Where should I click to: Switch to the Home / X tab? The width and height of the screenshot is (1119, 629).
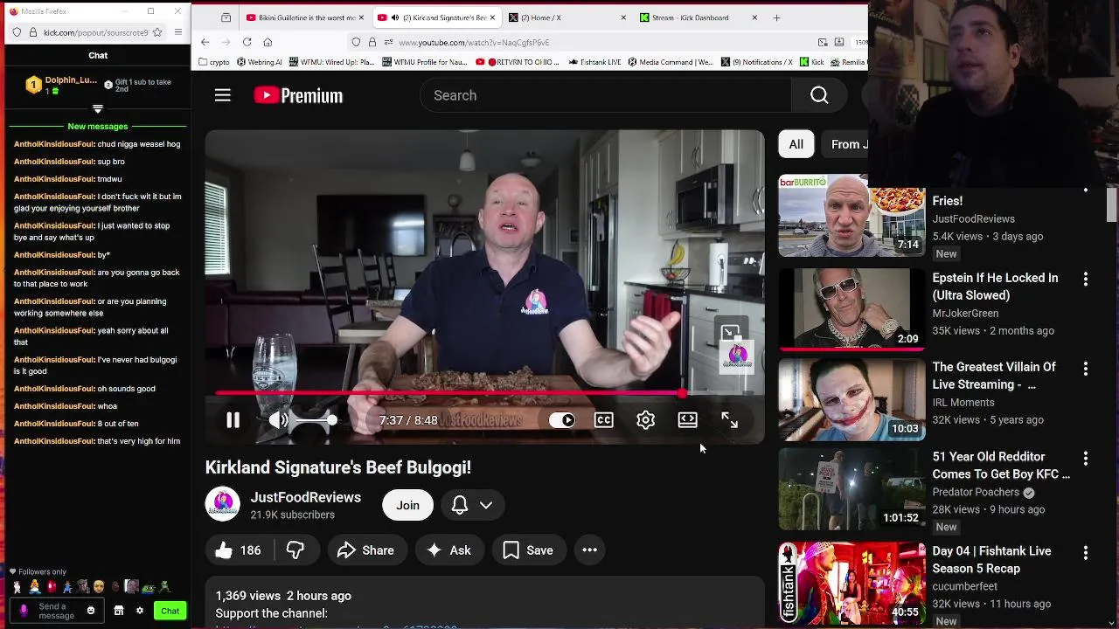click(x=566, y=17)
